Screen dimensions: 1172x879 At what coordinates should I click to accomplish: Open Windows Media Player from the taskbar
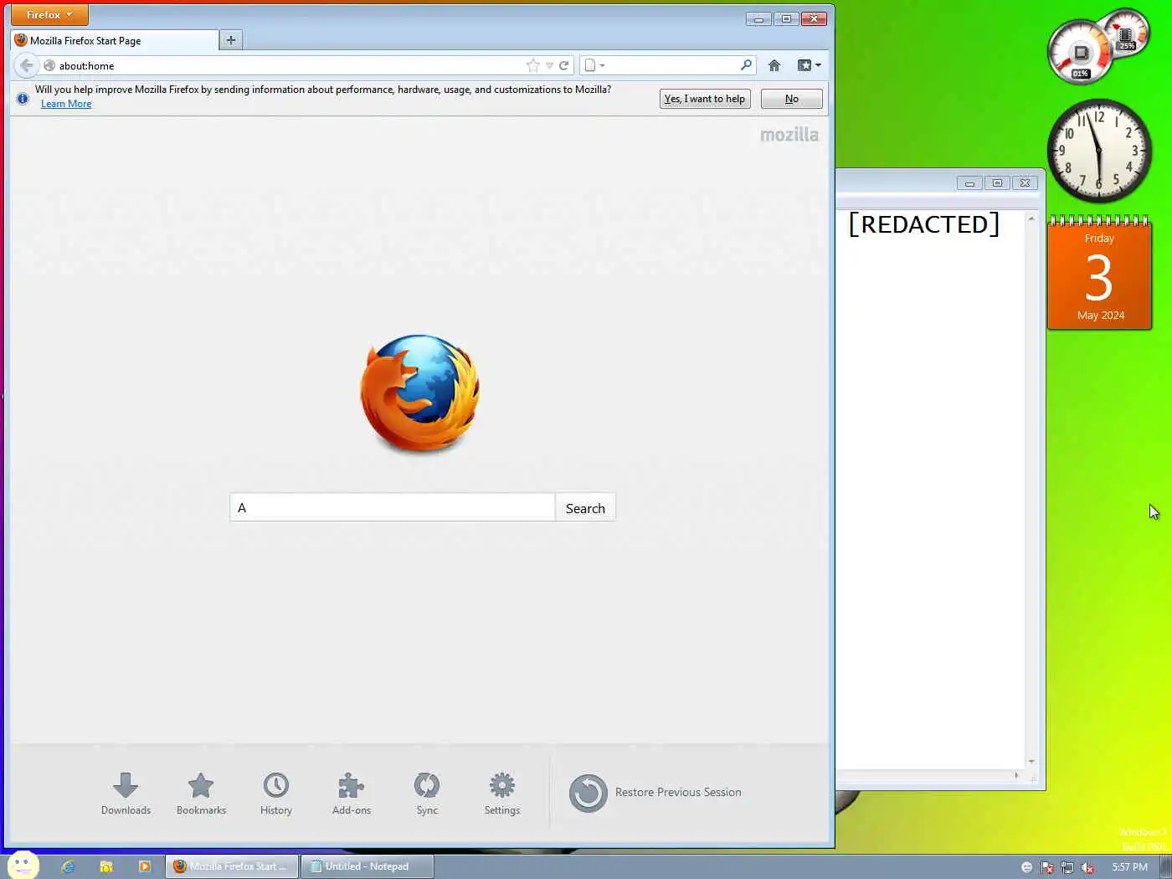click(144, 866)
